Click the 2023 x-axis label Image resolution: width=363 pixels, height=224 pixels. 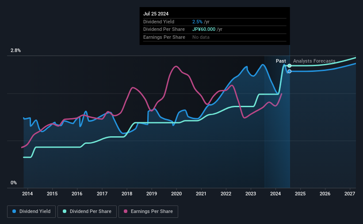pos(251,194)
